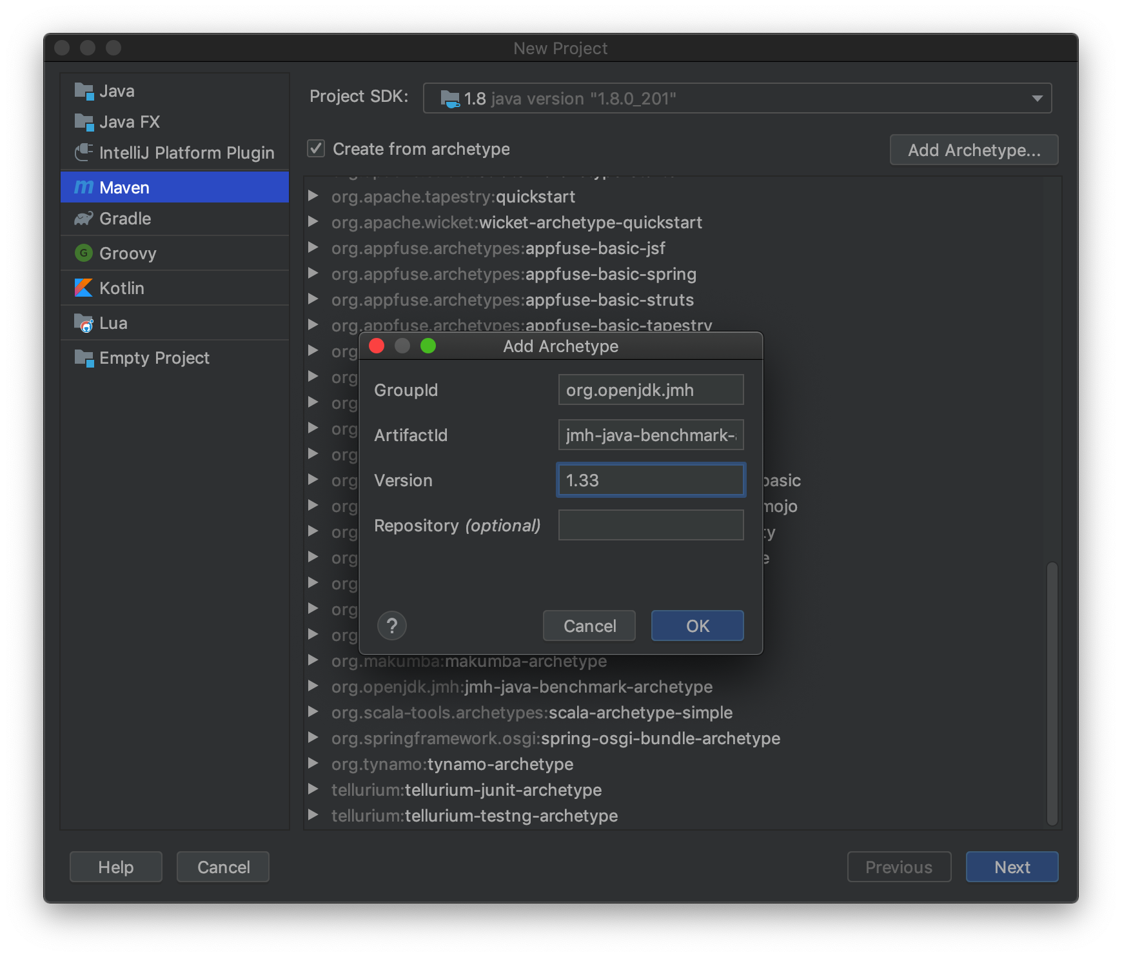Screen dimensions: 1122x957
Task: Click the GroupId input field
Action: (651, 390)
